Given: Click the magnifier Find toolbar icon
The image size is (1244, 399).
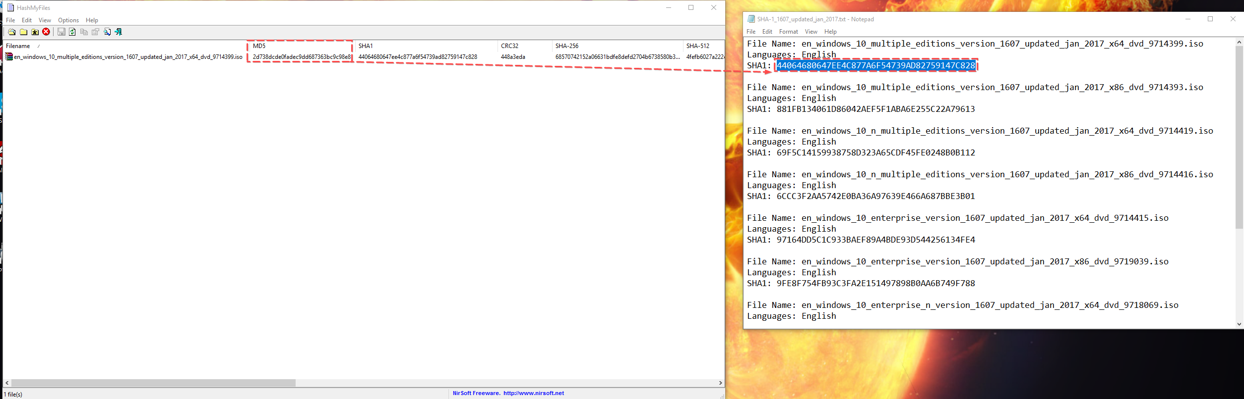Looking at the screenshot, I should coord(107,32).
